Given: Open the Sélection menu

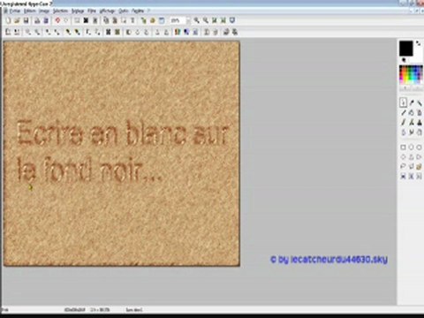Looking at the screenshot, I should coord(60,11).
